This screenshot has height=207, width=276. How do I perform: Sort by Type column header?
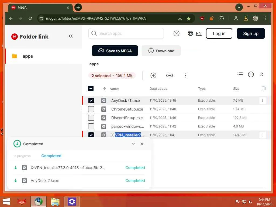(x=202, y=88)
